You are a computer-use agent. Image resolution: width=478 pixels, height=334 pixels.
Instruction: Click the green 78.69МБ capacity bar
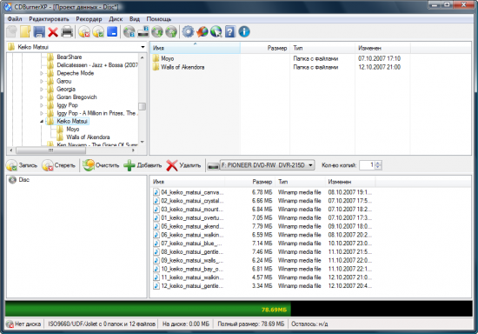(x=148, y=309)
